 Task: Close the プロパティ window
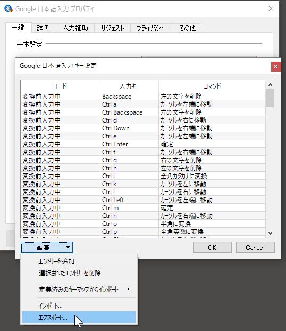click(x=271, y=8)
